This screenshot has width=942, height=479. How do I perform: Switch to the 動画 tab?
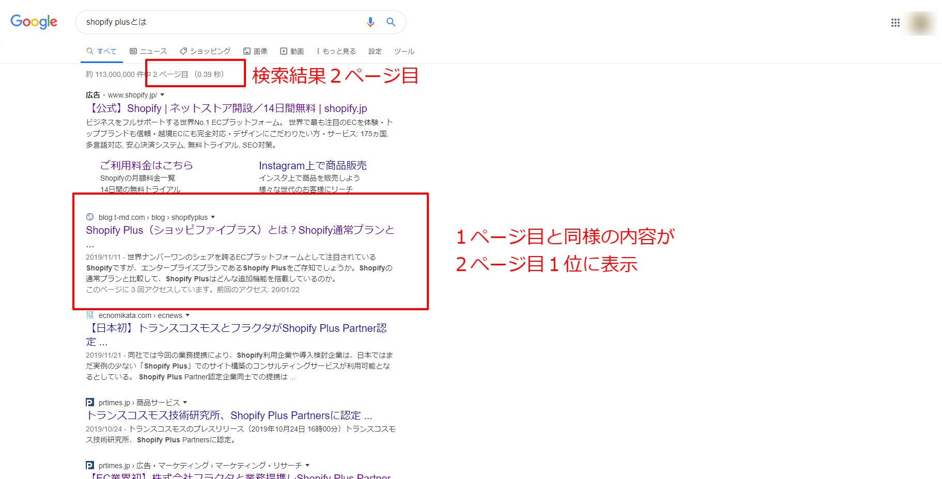[292, 51]
